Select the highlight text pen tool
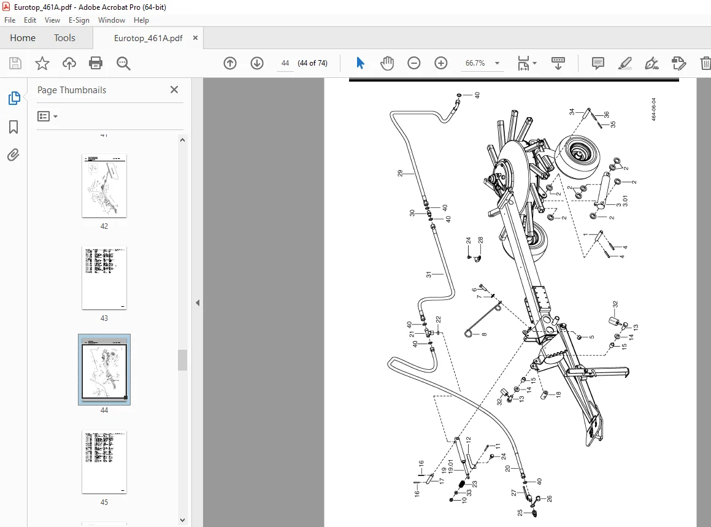 pyautogui.click(x=625, y=63)
